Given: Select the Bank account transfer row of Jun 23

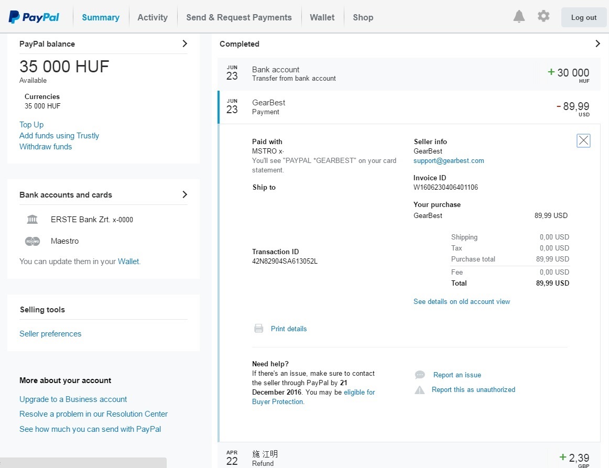Looking at the screenshot, I should coord(409,74).
